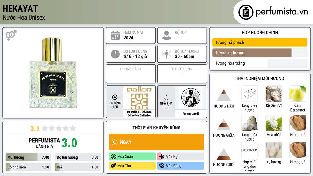Select the Hoa nhài note thumbnail
Image resolution: width=313 pixels, height=176 pixels.
coord(274,123)
